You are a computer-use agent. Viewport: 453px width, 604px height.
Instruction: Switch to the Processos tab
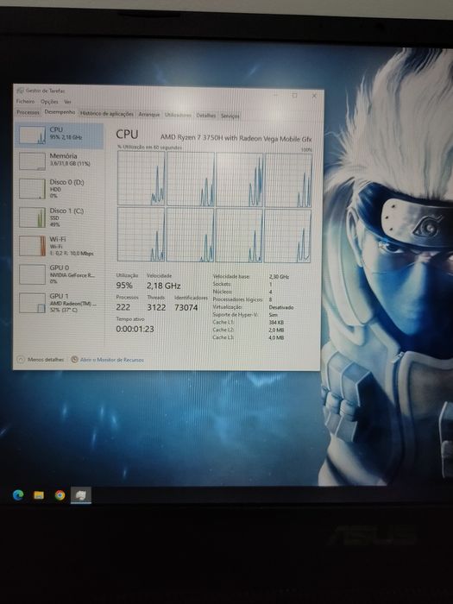point(28,112)
